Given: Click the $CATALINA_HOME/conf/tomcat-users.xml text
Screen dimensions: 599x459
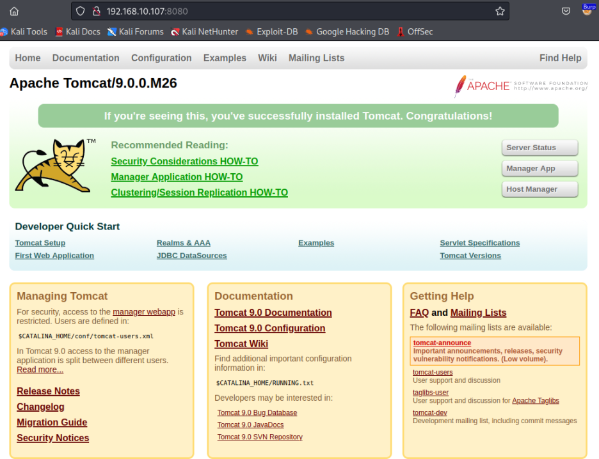Looking at the screenshot, I should point(86,336).
